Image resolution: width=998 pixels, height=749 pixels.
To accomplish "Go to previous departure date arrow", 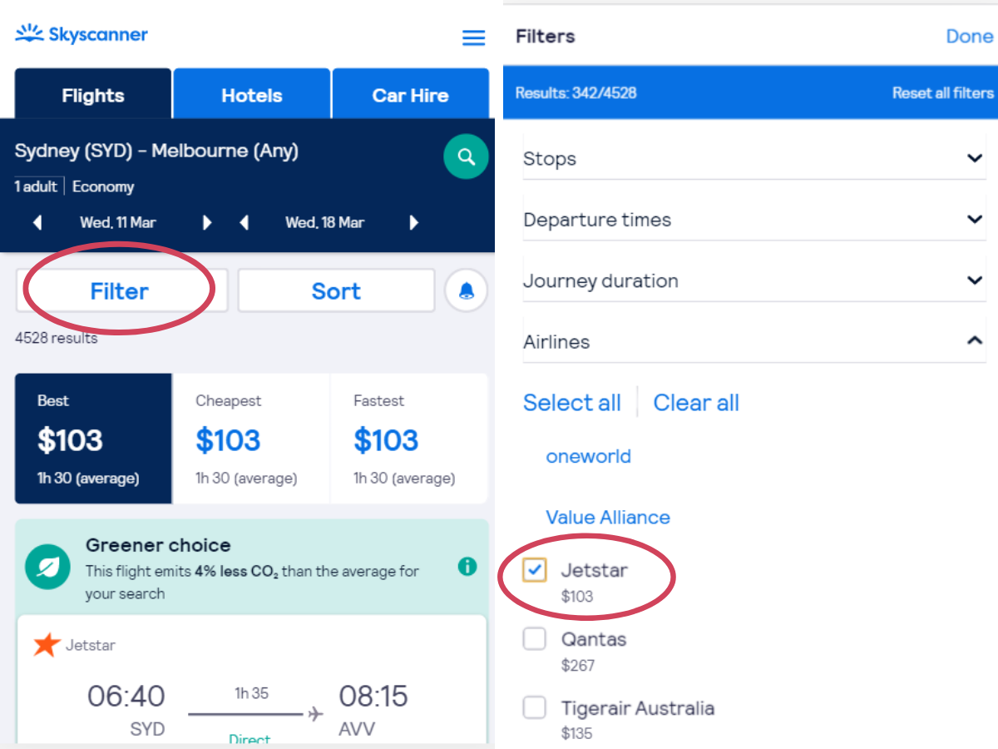I will pyautogui.click(x=37, y=222).
